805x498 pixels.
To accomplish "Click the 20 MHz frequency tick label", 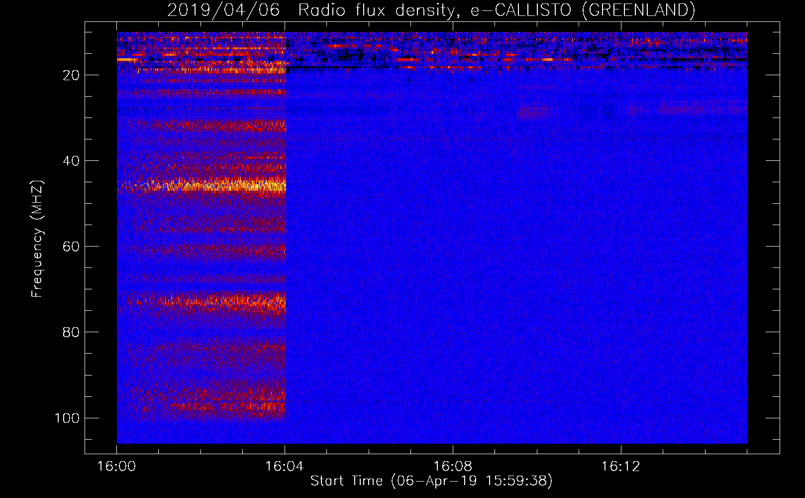I will 71,75.
